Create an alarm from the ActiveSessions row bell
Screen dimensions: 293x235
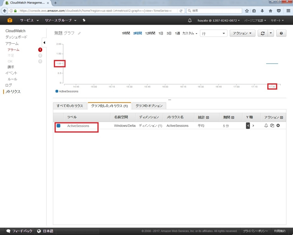(266, 126)
